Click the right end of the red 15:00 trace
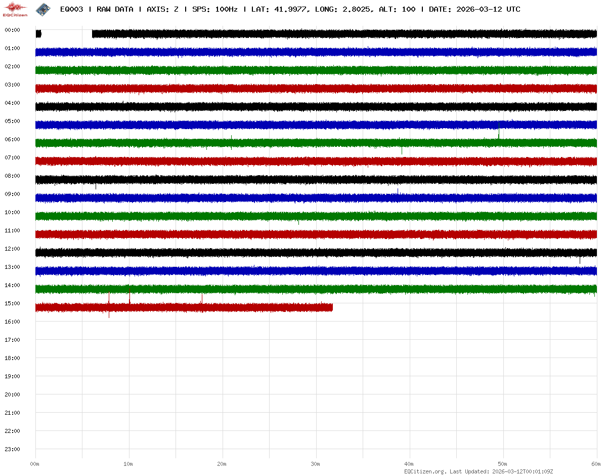This screenshot has width=607, height=476. tap(332, 307)
